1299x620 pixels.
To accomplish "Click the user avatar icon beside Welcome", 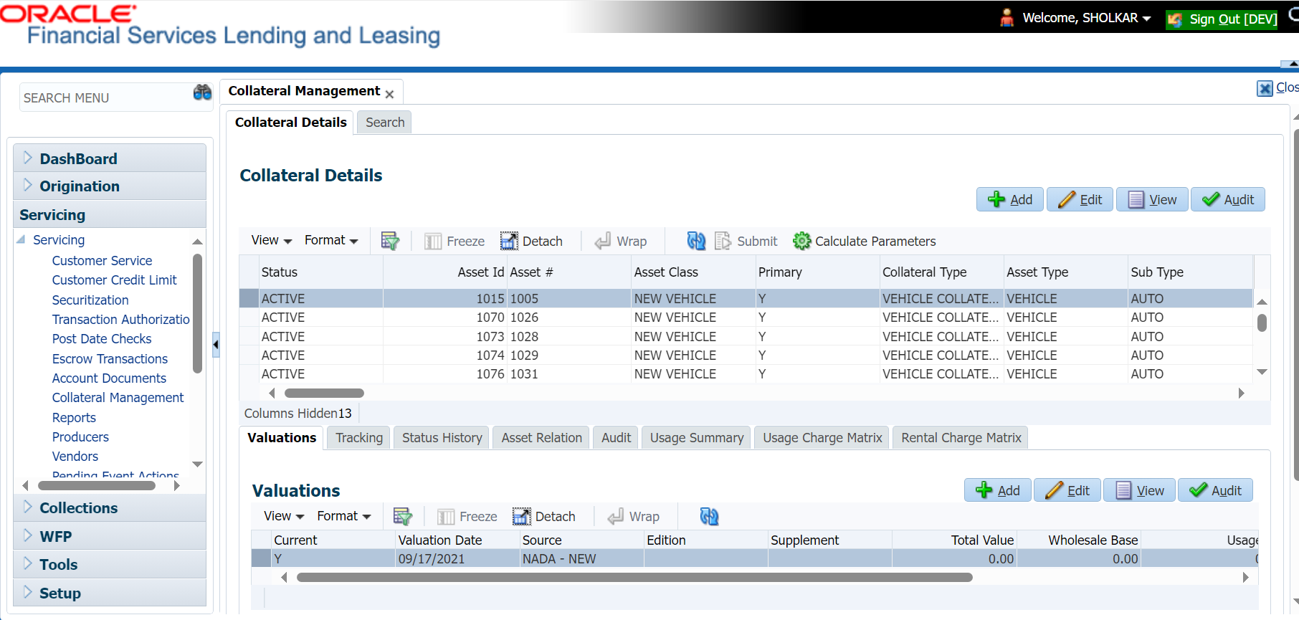I will [x=1007, y=18].
